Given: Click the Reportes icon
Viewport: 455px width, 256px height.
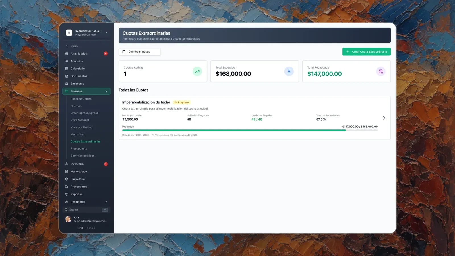Looking at the screenshot, I should coord(67,194).
